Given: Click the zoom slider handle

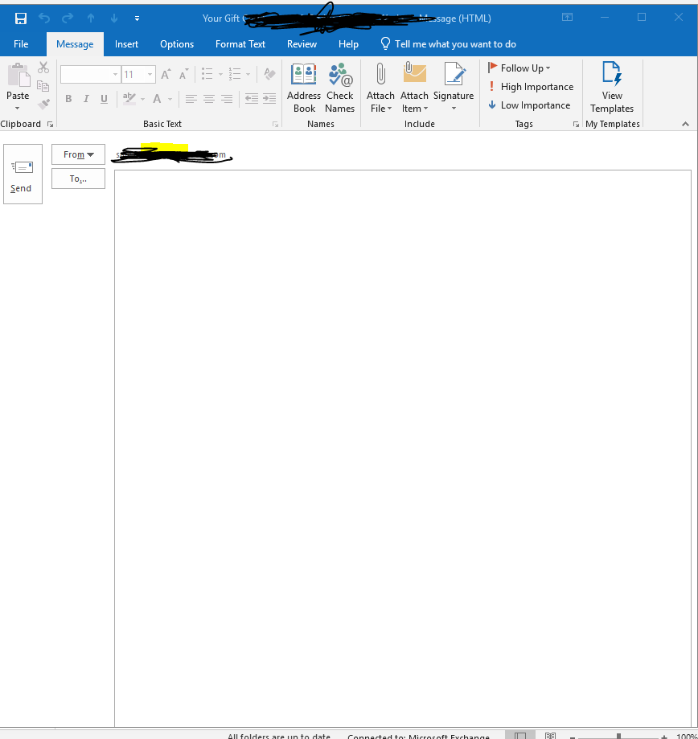Looking at the screenshot, I should tap(618, 736).
